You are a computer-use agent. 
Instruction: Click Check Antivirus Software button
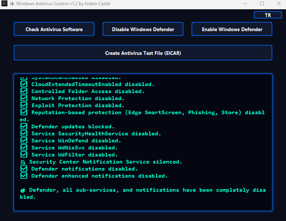pyautogui.click(x=54, y=29)
